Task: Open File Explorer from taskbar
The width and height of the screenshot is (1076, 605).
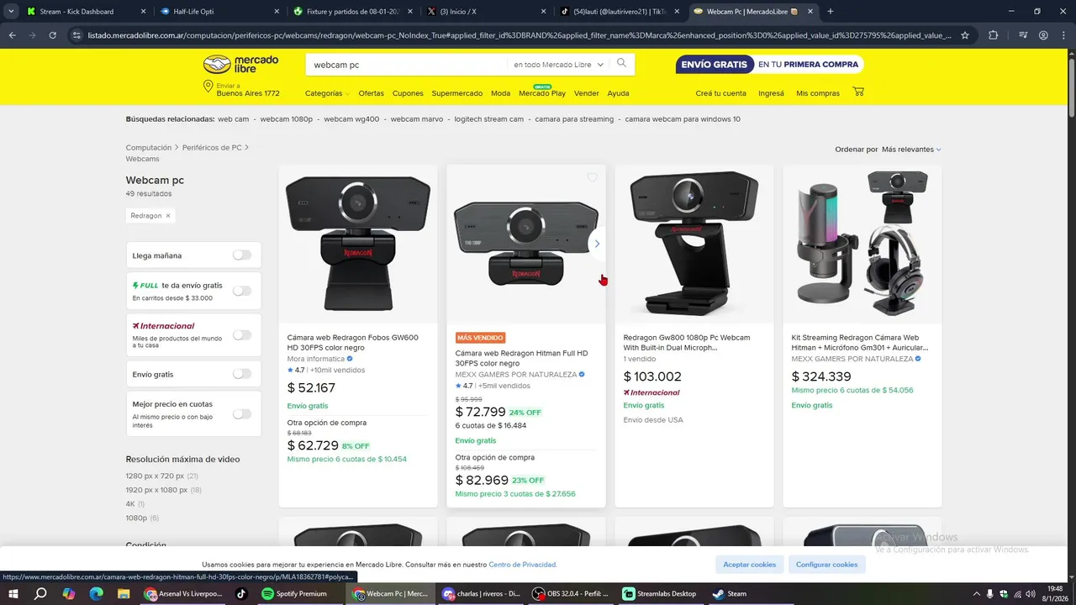Action: pos(124,593)
